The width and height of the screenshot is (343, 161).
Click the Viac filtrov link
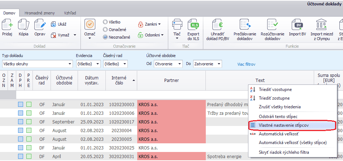pos(246,64)
